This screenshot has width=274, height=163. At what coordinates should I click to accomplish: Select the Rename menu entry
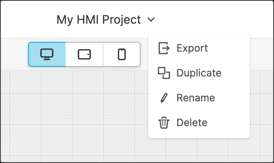(196, 98)
